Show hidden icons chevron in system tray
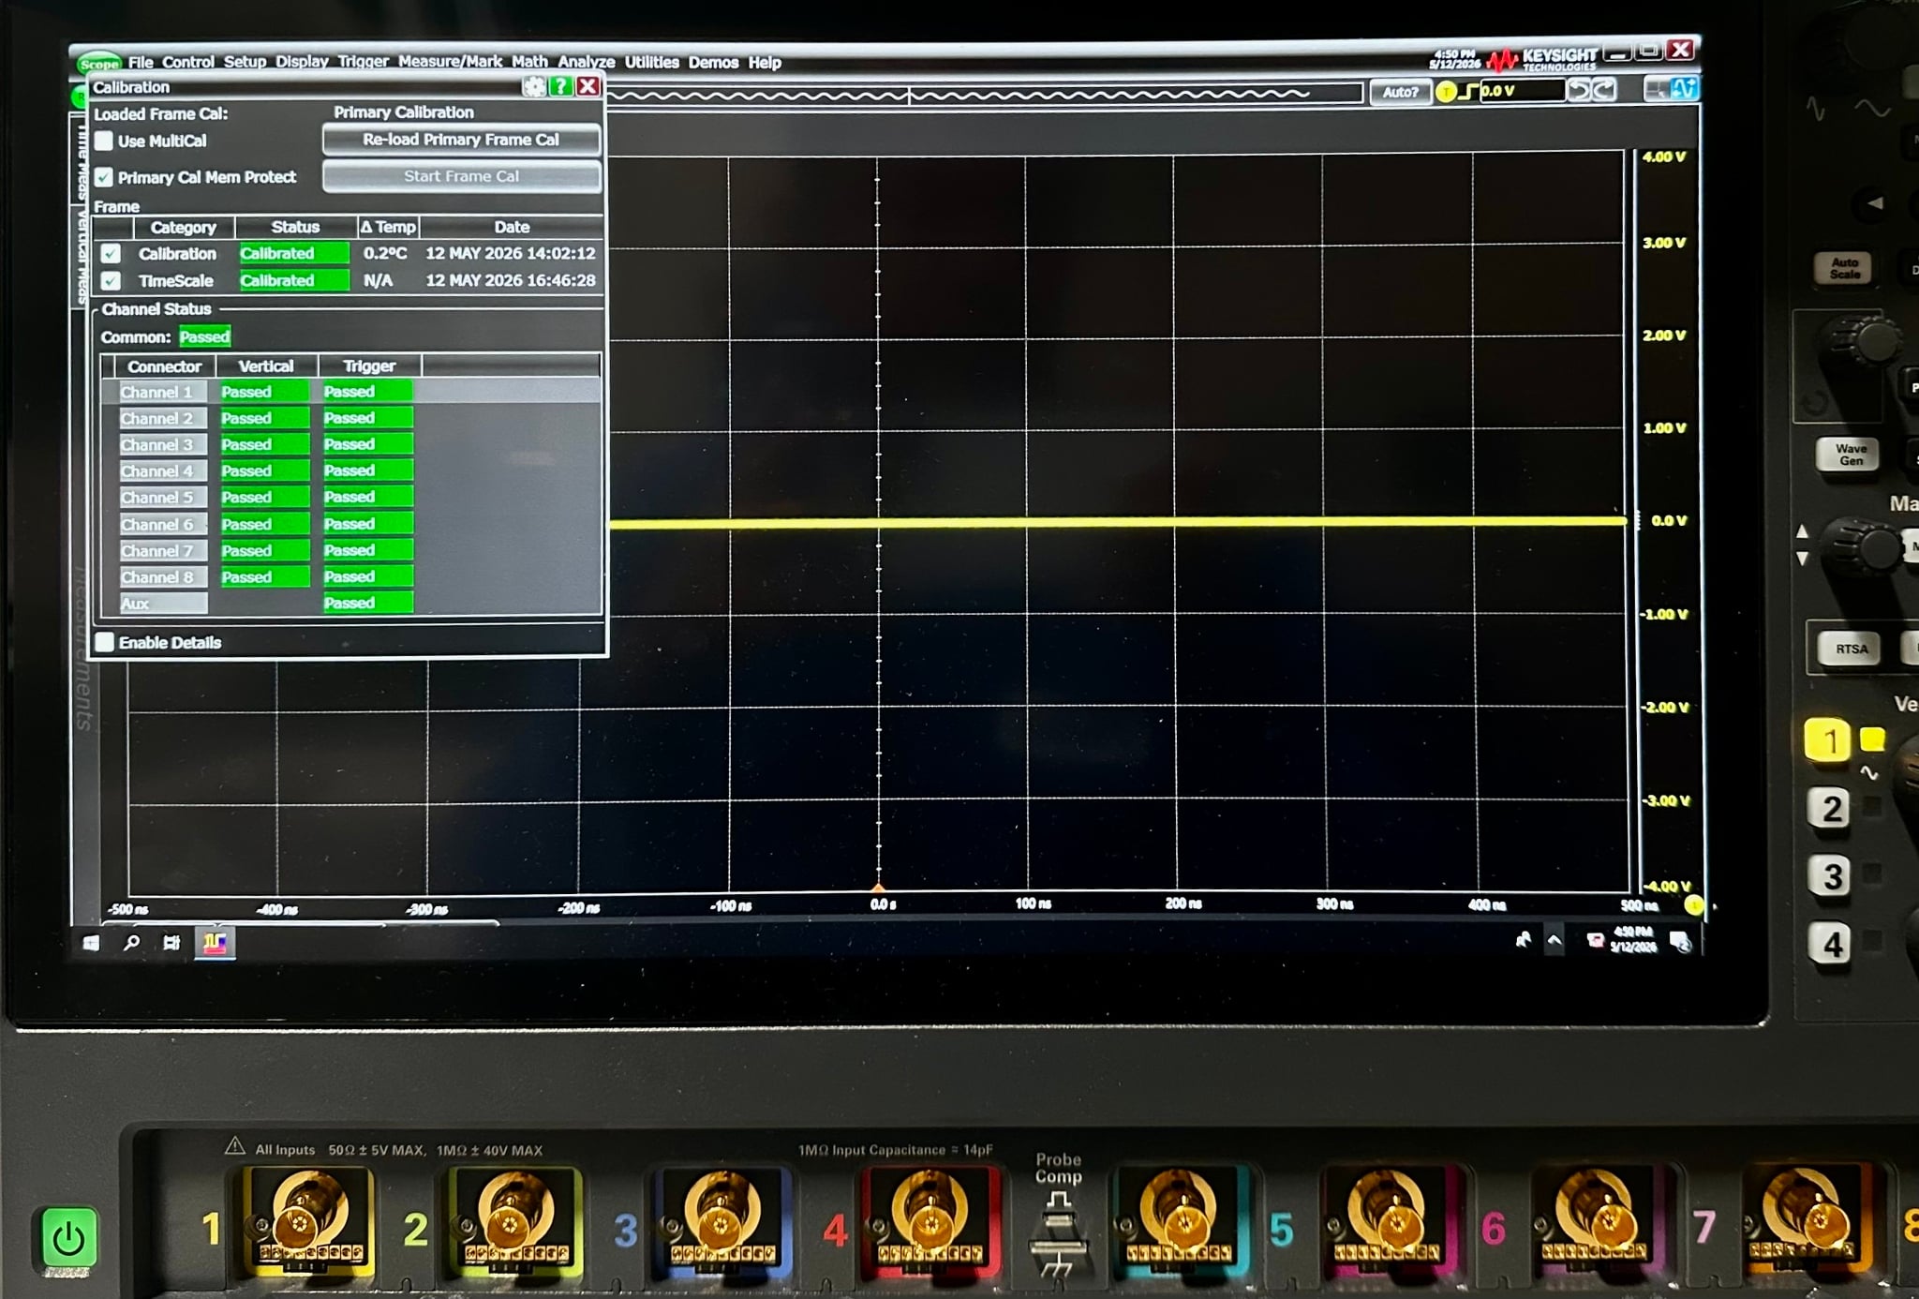This screenshot has width=1919, height=1299. click(1555, 939)
